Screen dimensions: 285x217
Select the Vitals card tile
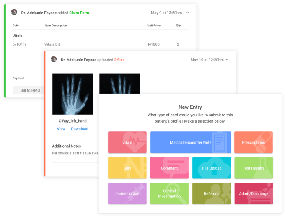pos(127,142)
